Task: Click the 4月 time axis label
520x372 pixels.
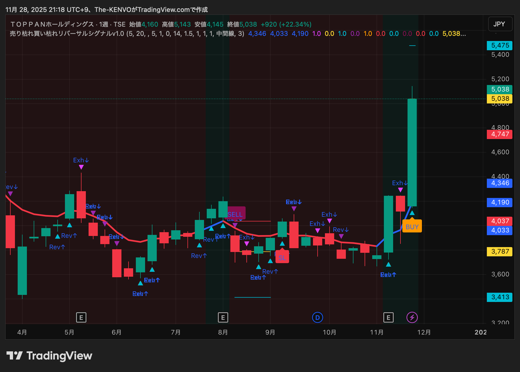Action: (x=22, y=332)
